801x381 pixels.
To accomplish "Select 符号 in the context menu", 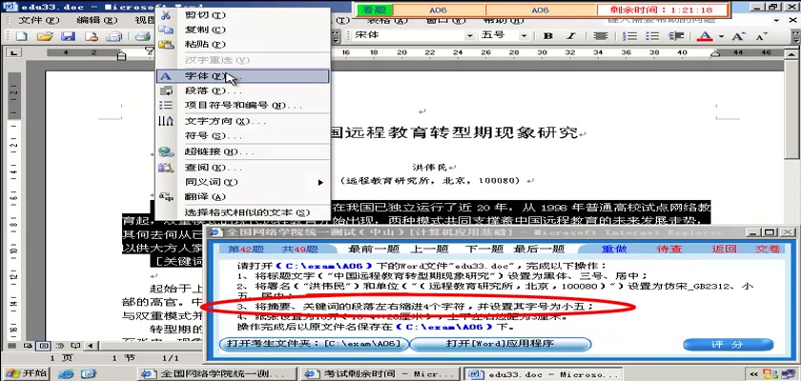I will (242, 136).
